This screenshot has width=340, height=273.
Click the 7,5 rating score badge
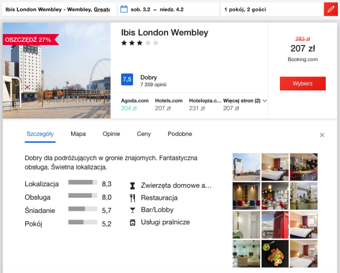point(127,79)
